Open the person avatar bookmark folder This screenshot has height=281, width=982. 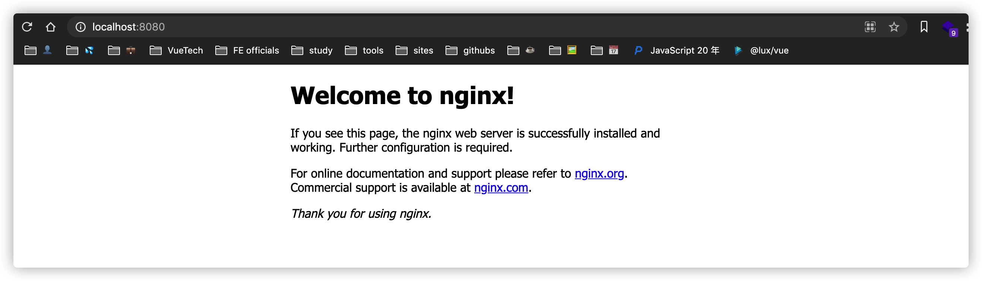pyautogui.click(x=38, y=51)
